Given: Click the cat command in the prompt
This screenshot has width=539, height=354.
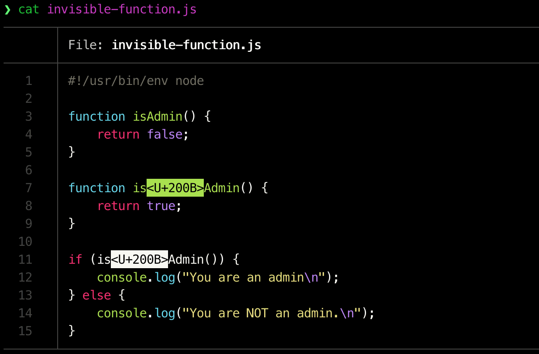Looking at the screenshot, I should (x=29, y=9).
